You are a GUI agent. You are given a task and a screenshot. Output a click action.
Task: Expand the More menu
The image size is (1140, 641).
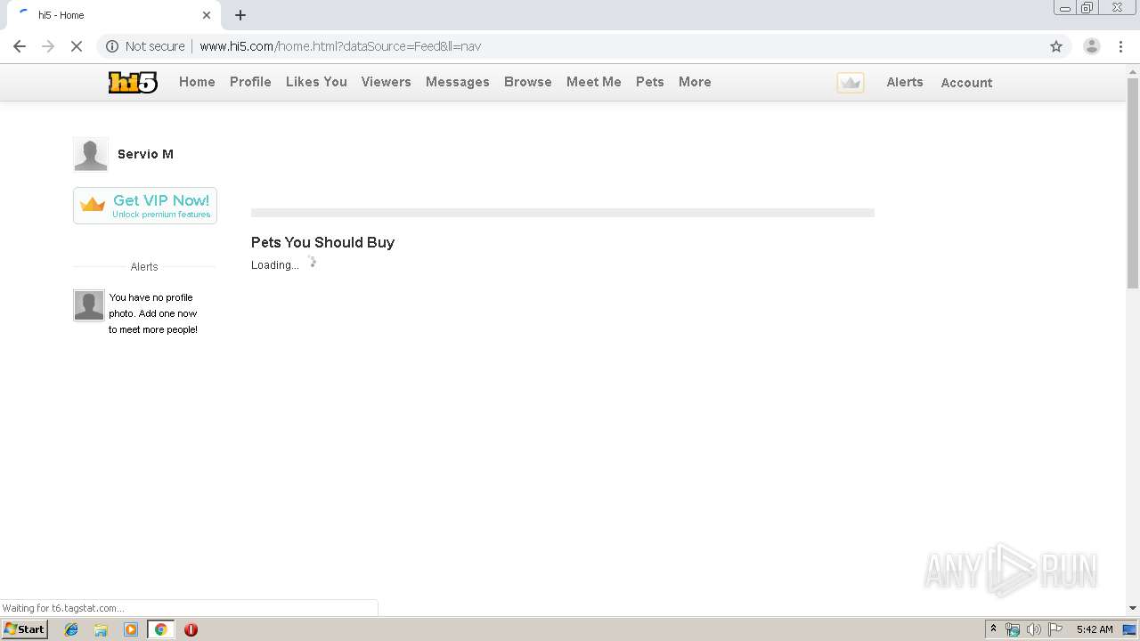coord(695,82)
